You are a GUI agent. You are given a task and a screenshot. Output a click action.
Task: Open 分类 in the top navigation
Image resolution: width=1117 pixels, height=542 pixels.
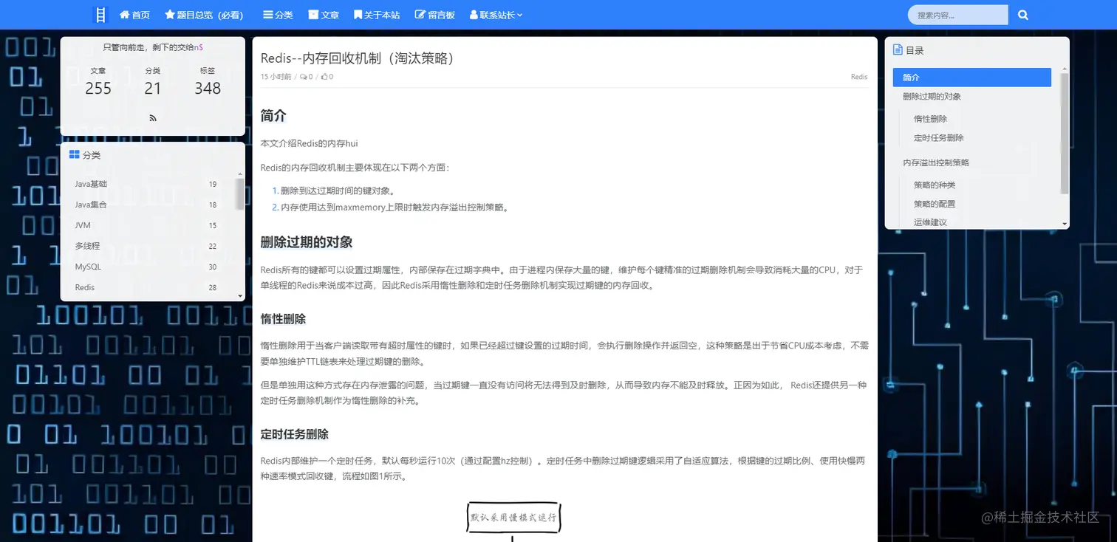coord(278,15)
